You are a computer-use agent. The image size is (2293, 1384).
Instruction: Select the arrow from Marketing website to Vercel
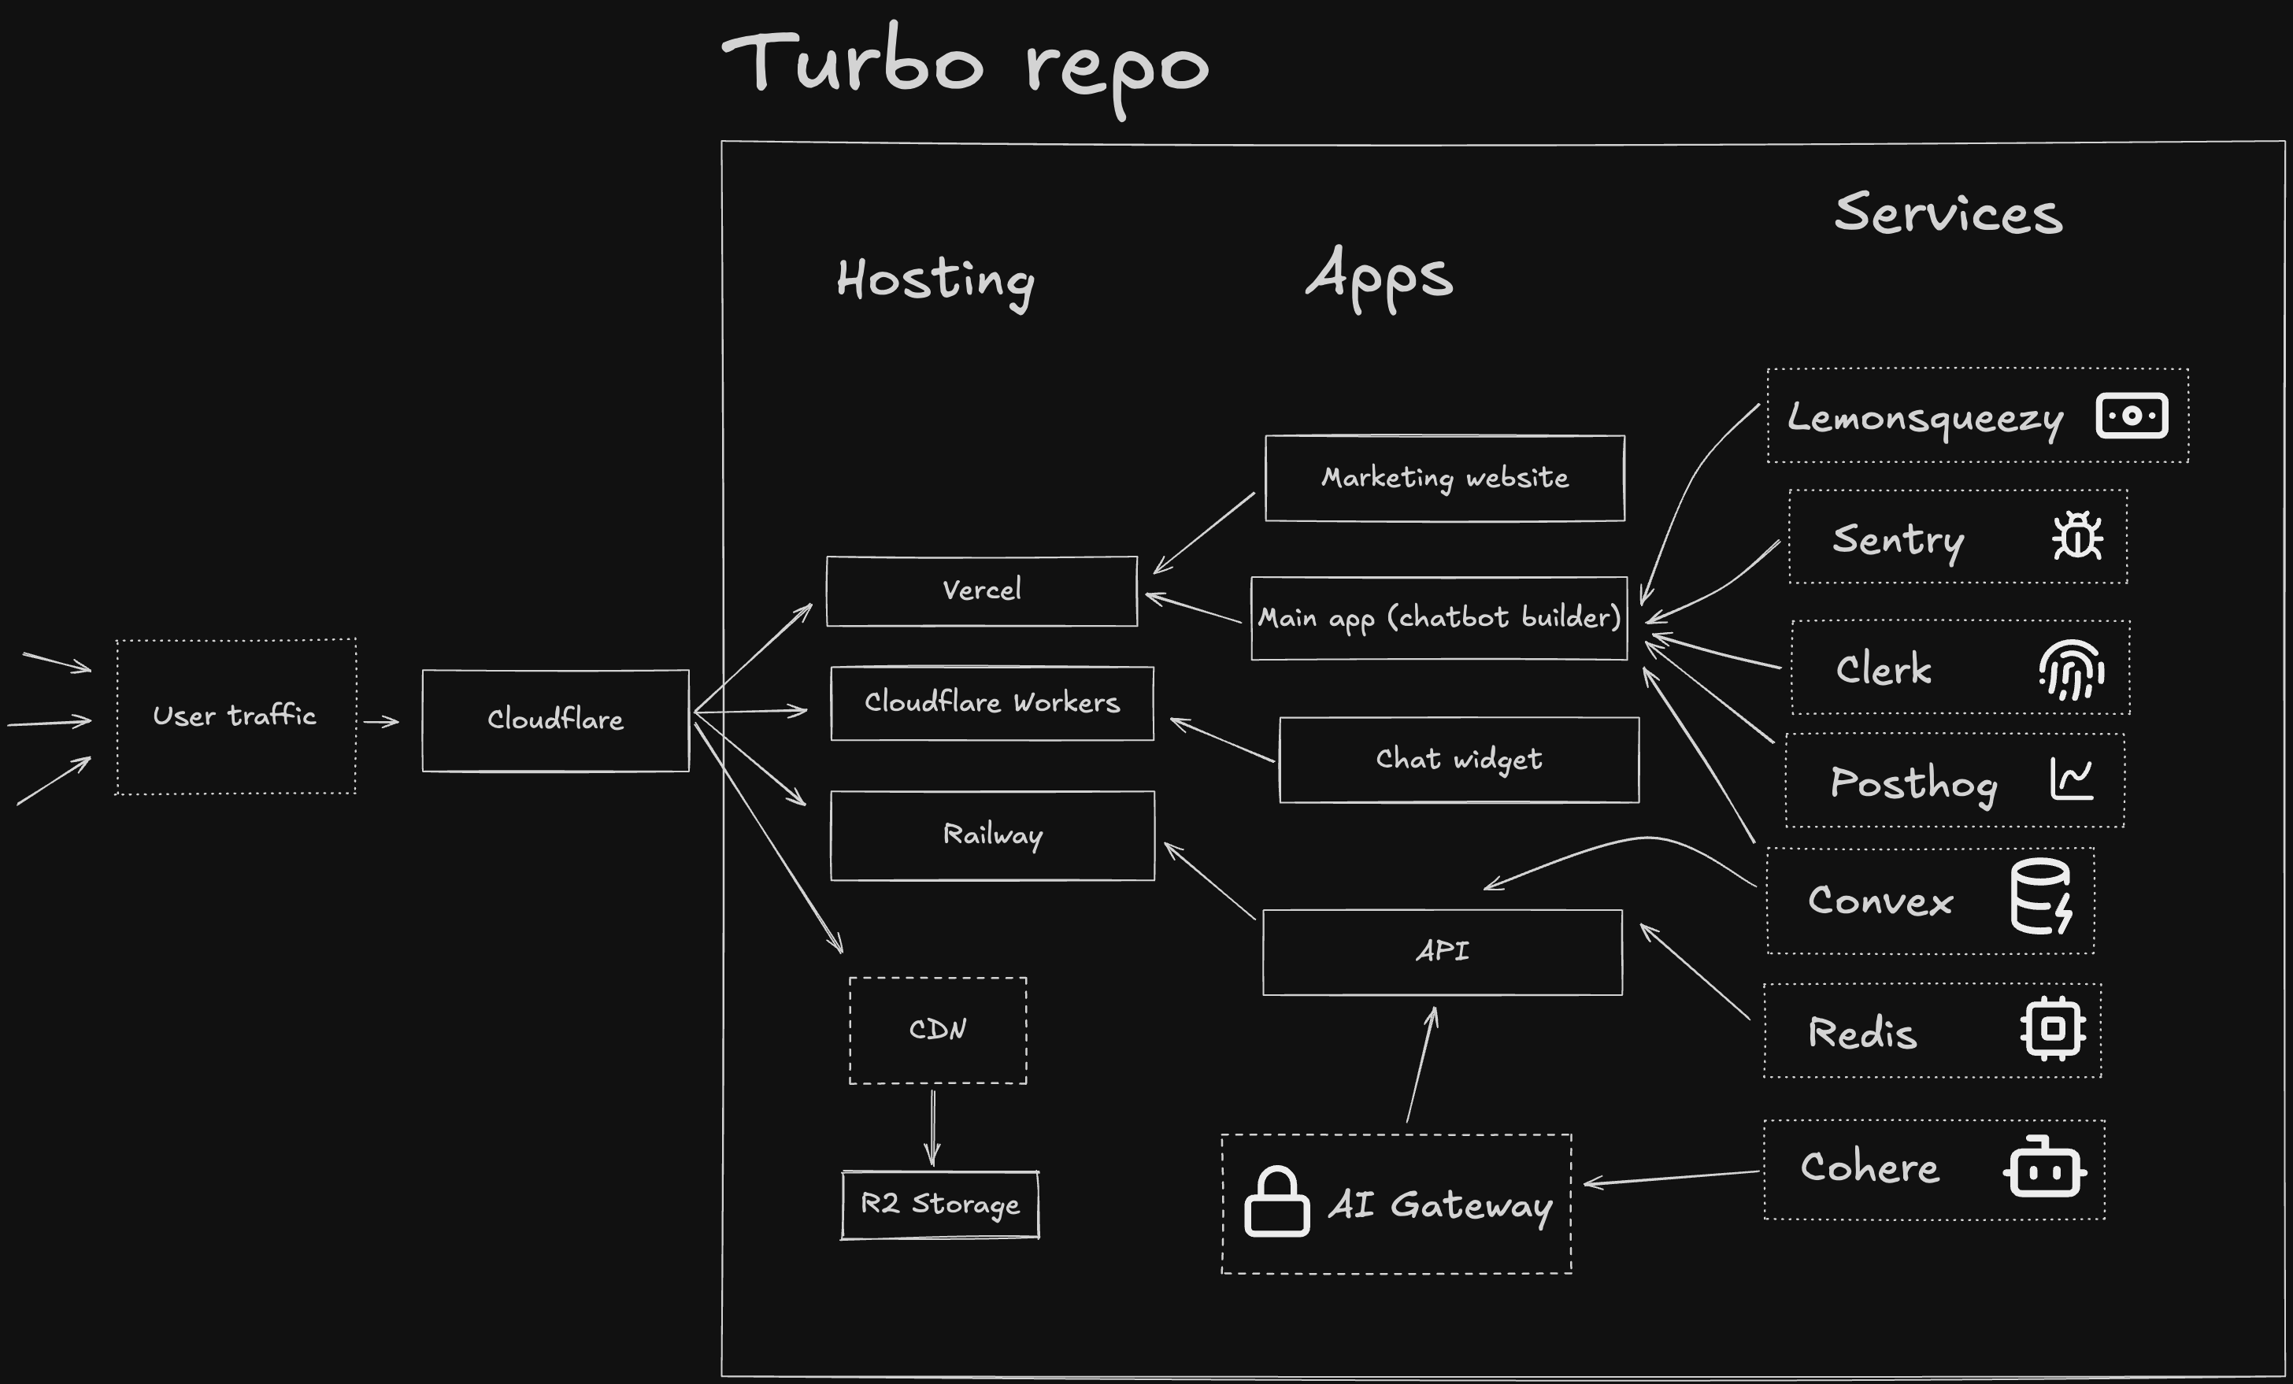(1203, 533)
